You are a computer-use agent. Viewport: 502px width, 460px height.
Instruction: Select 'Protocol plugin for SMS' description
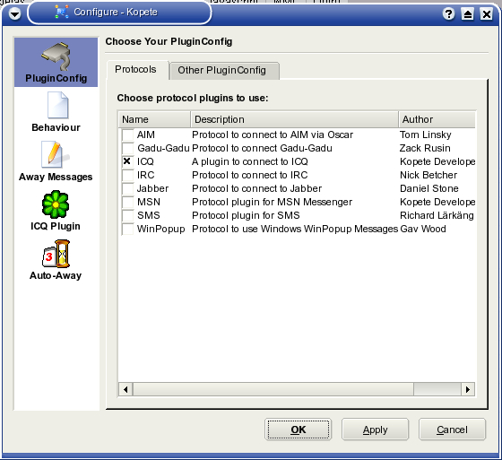(x=246, y=215)
